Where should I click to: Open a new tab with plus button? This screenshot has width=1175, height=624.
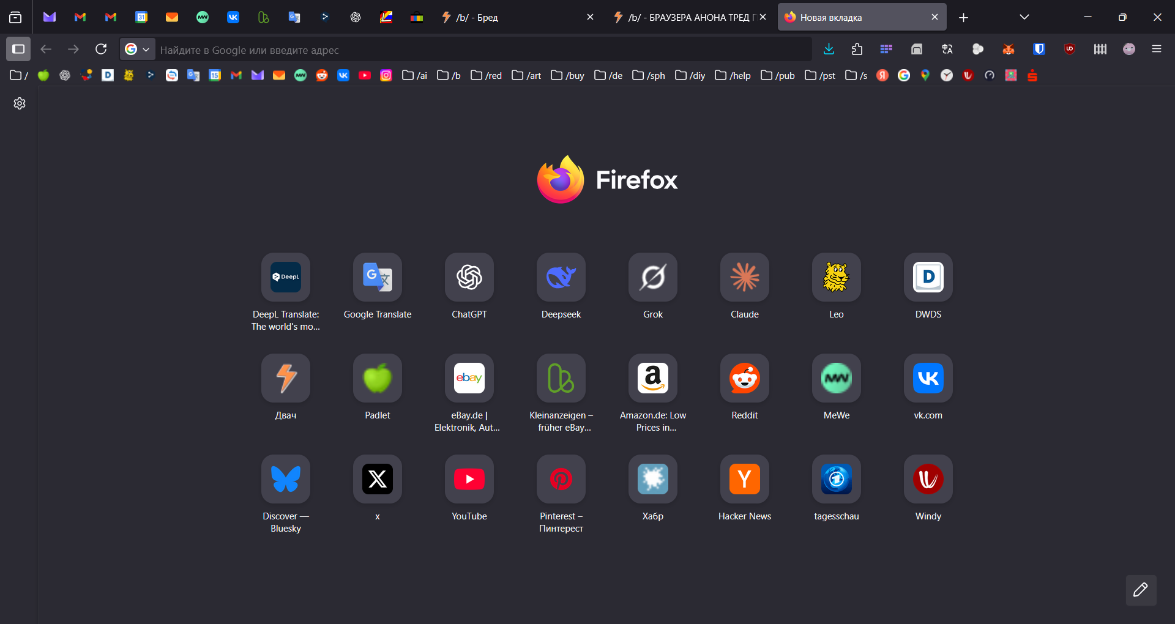tap(964, 17)
